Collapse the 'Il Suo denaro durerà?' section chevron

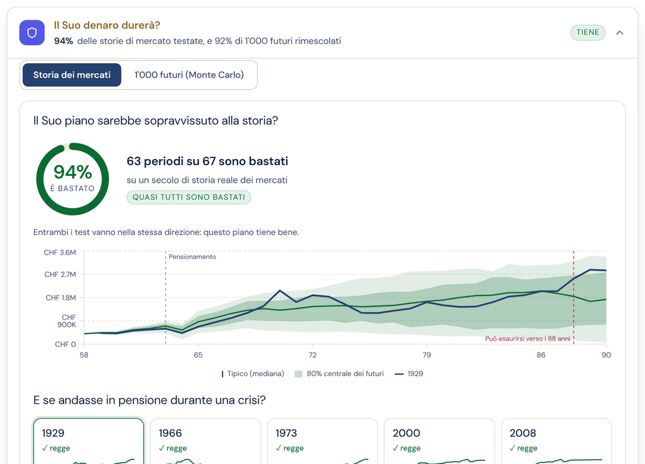pyautogui.click(x=620, y=32)
